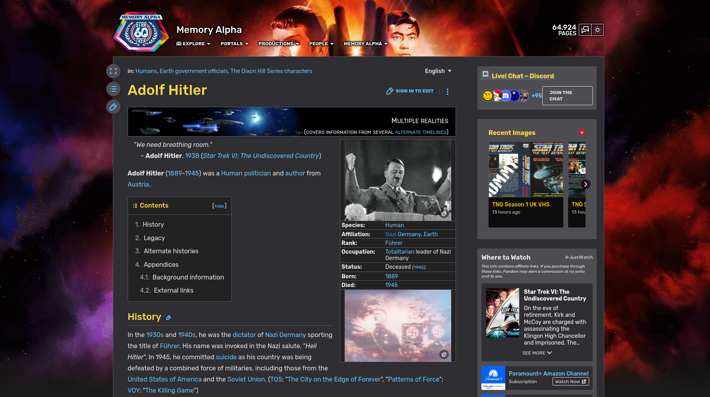Click the Memory Alpha site title
The image size is (710, 397).
(x=209, y=30)
